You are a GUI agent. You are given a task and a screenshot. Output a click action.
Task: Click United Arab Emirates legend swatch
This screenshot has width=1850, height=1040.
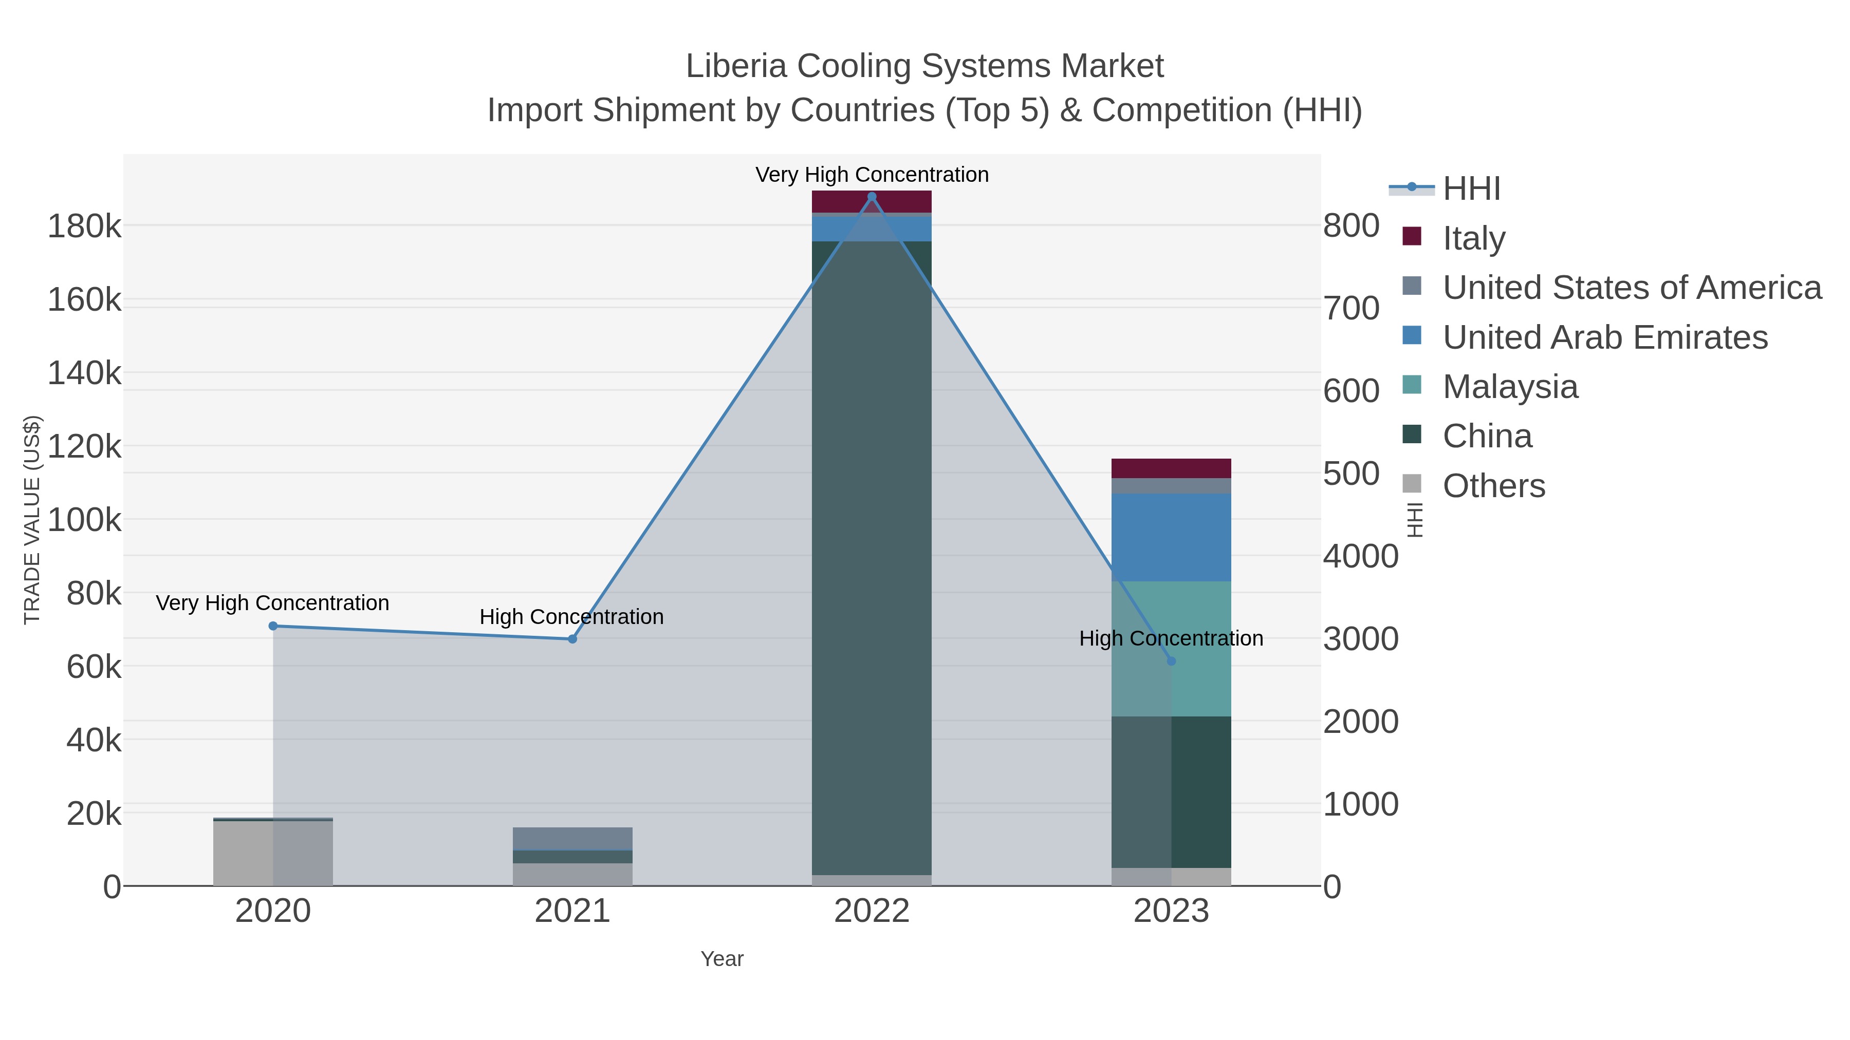click(1411, 335)
